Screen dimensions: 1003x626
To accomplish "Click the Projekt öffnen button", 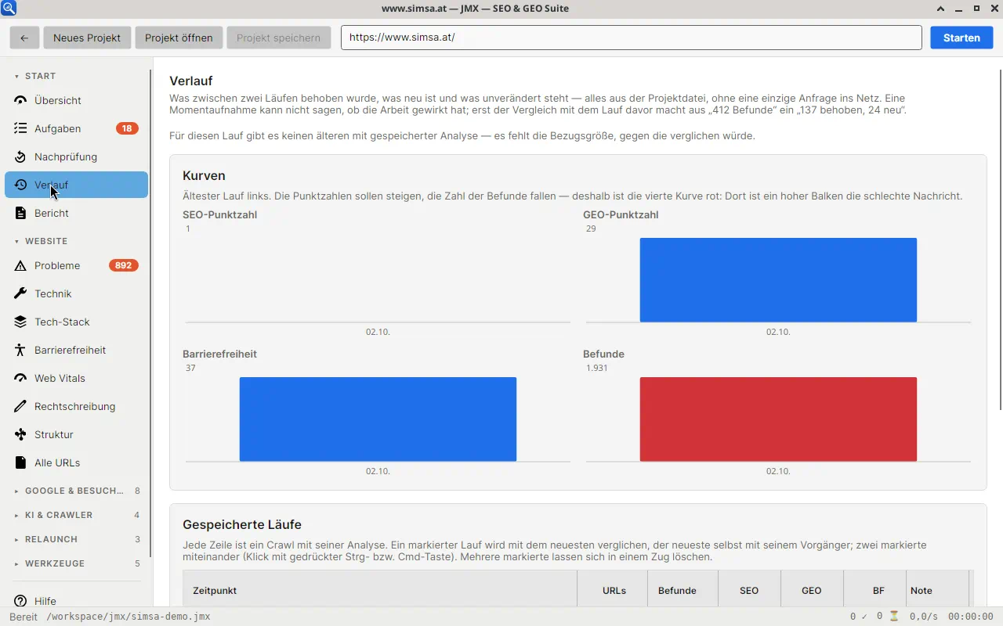I will pos(179,38).
